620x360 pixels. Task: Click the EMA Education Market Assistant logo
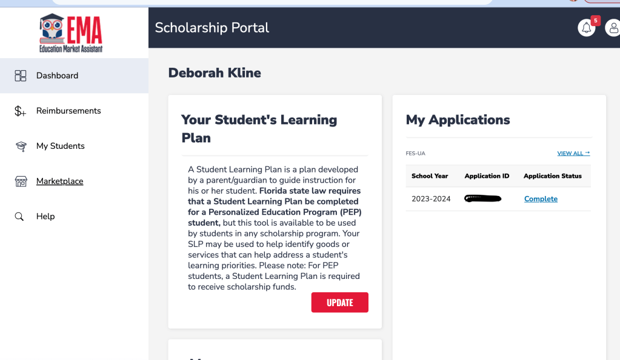pos(71,33)
